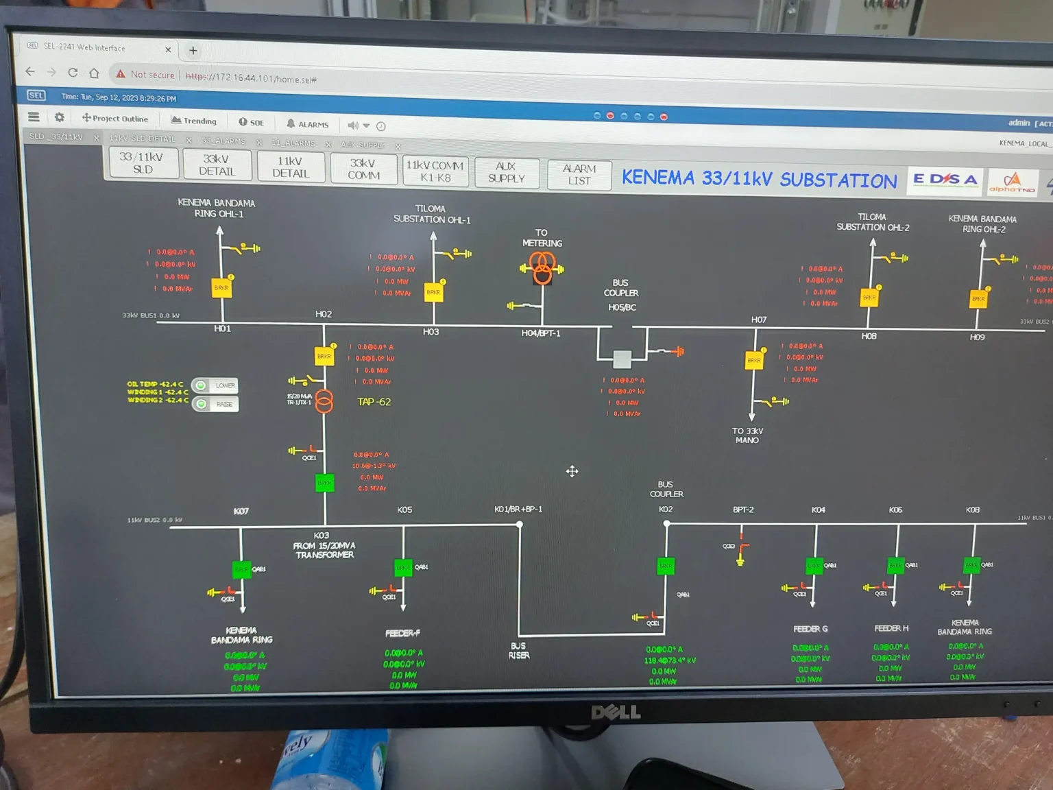Screen dimensions: 1053x790
Task: Click the clock icon beside the speaker
Action: [x=381, y=126]
